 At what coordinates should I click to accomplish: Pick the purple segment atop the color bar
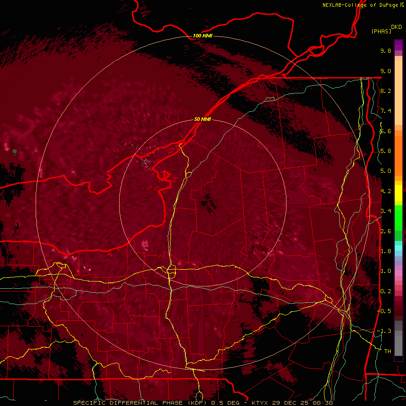398,45
